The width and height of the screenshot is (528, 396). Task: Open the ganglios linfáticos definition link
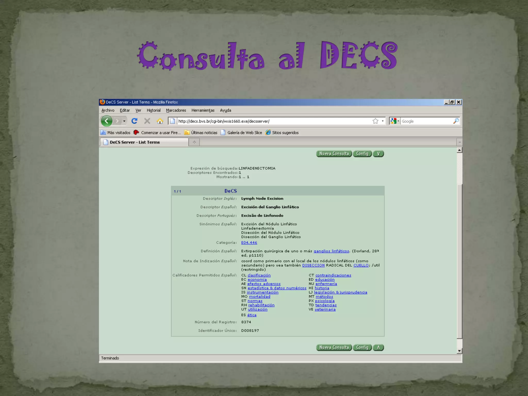pos(331,251)
